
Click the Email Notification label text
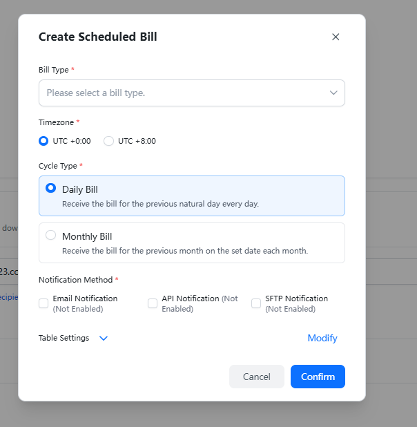point(85,298)
